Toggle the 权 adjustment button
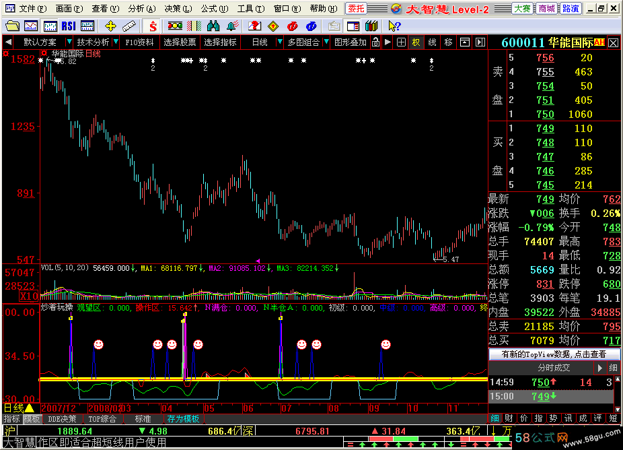Viewport: 623px width, 450px height. pyautogui.click(x=416, y=42)
